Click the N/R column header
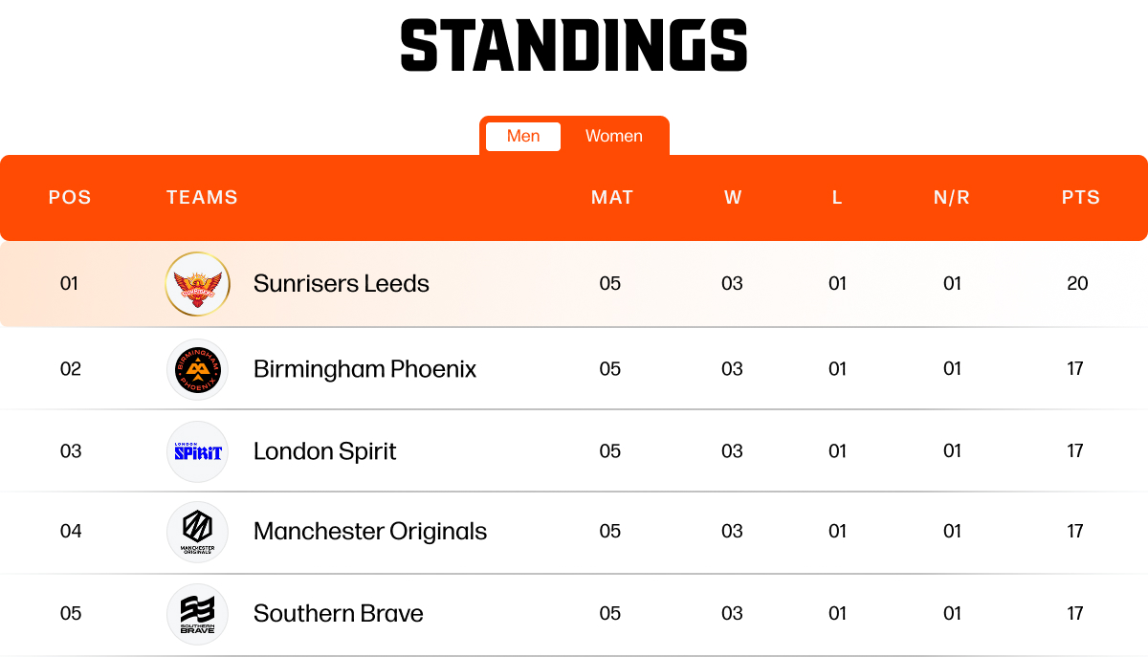 [952, 198]
